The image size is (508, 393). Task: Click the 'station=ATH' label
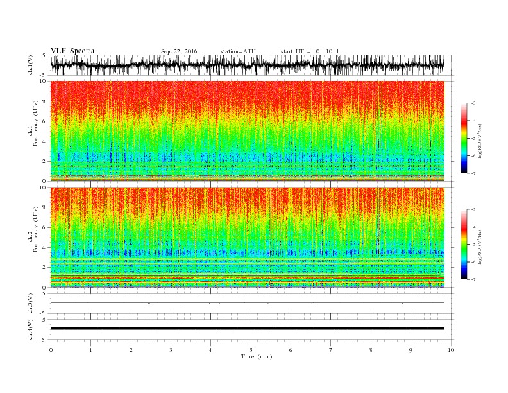pyautogui.click(x=238, y=51)
